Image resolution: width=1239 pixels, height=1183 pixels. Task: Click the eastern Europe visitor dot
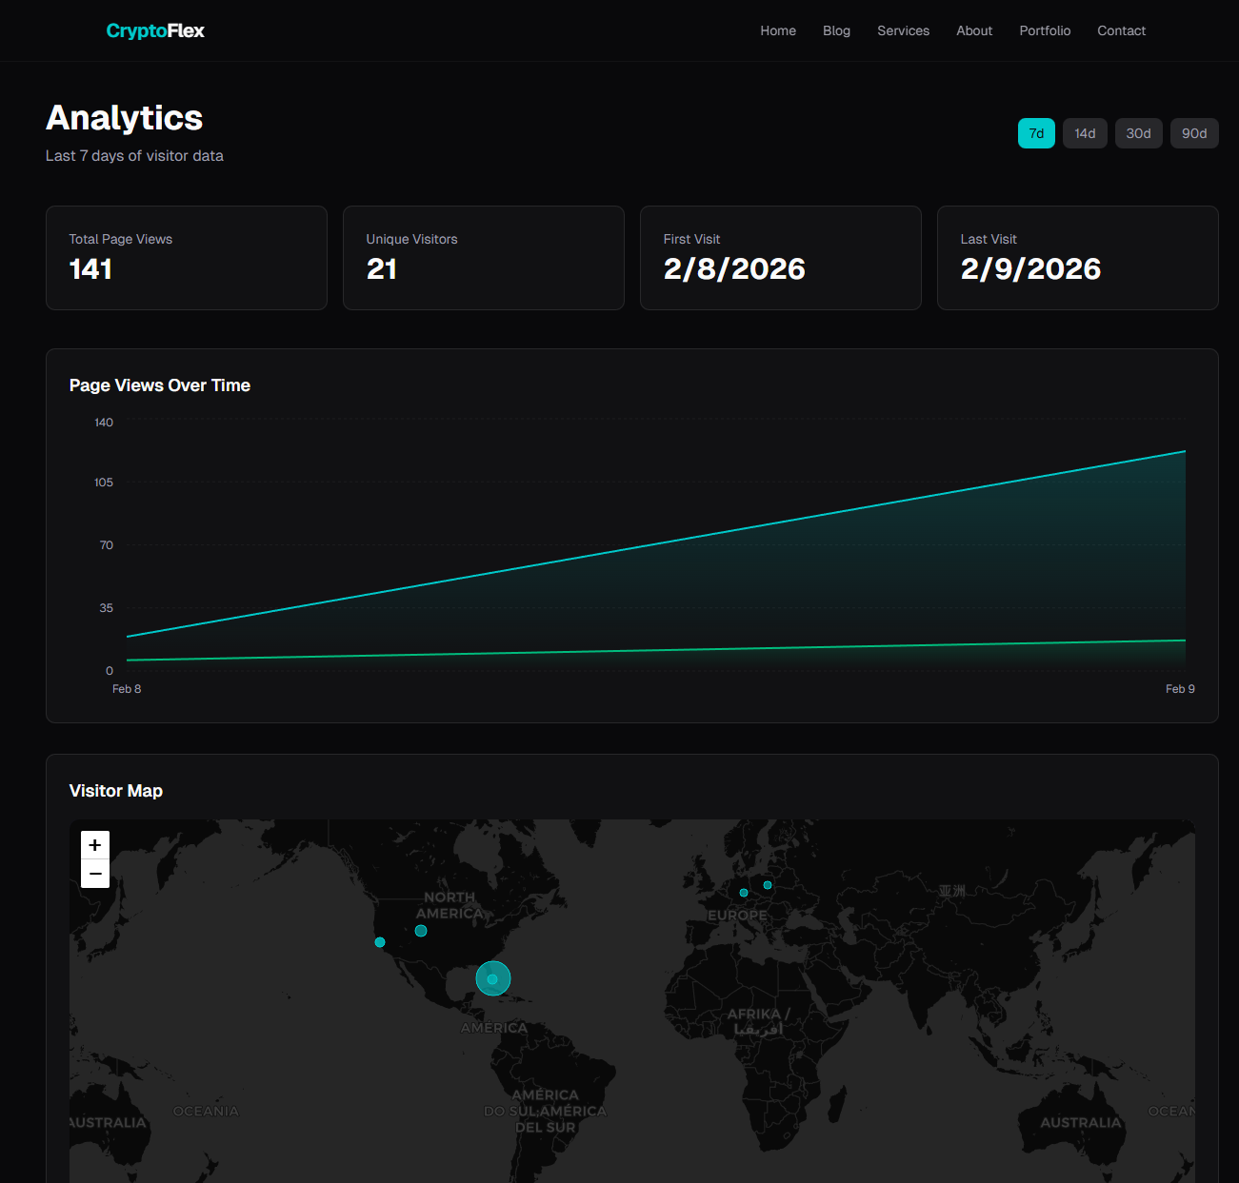tap(768, 885)
